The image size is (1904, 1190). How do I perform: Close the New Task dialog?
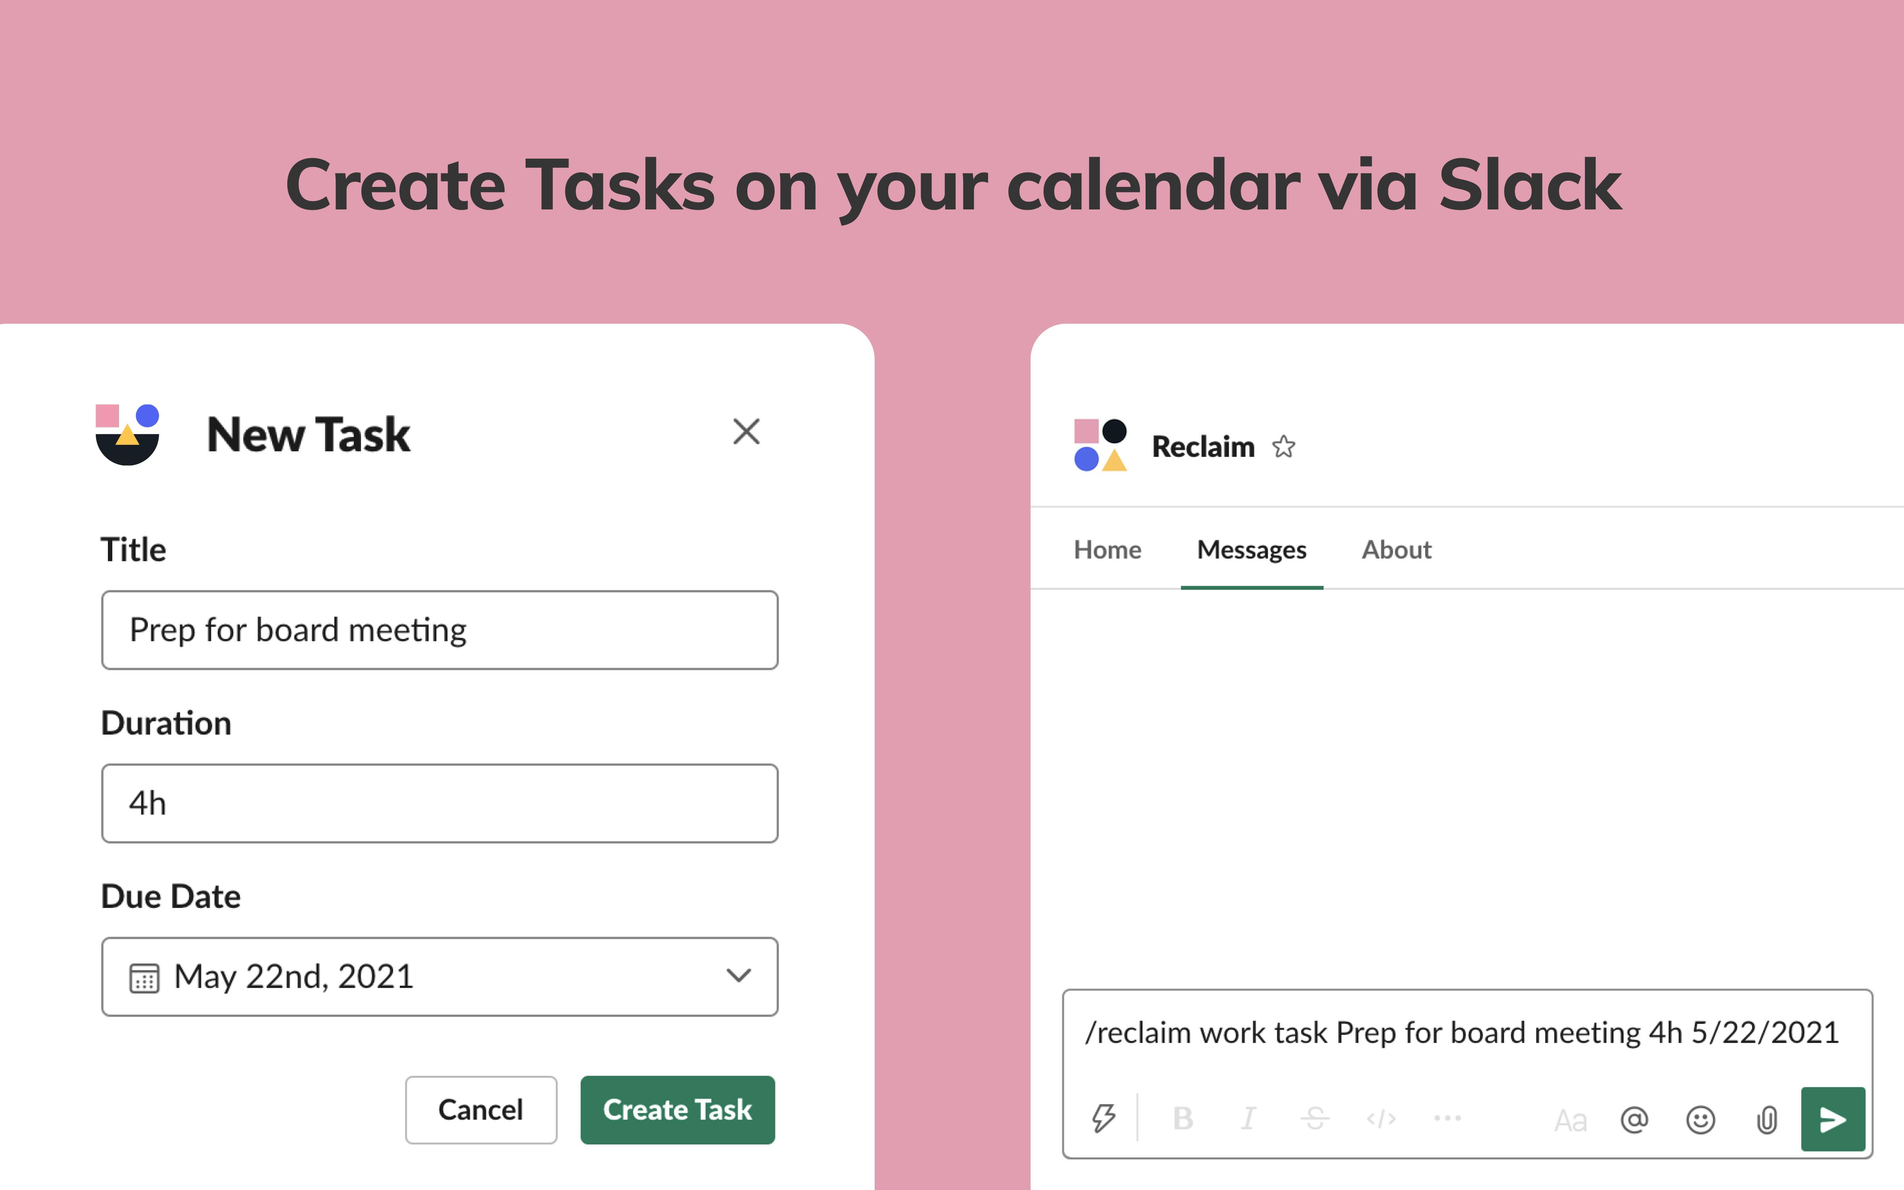(x=746, y=431)
